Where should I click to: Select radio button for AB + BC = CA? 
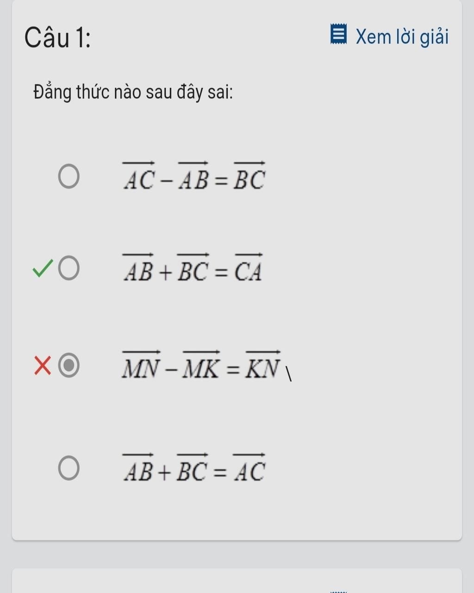click(69, 268)
